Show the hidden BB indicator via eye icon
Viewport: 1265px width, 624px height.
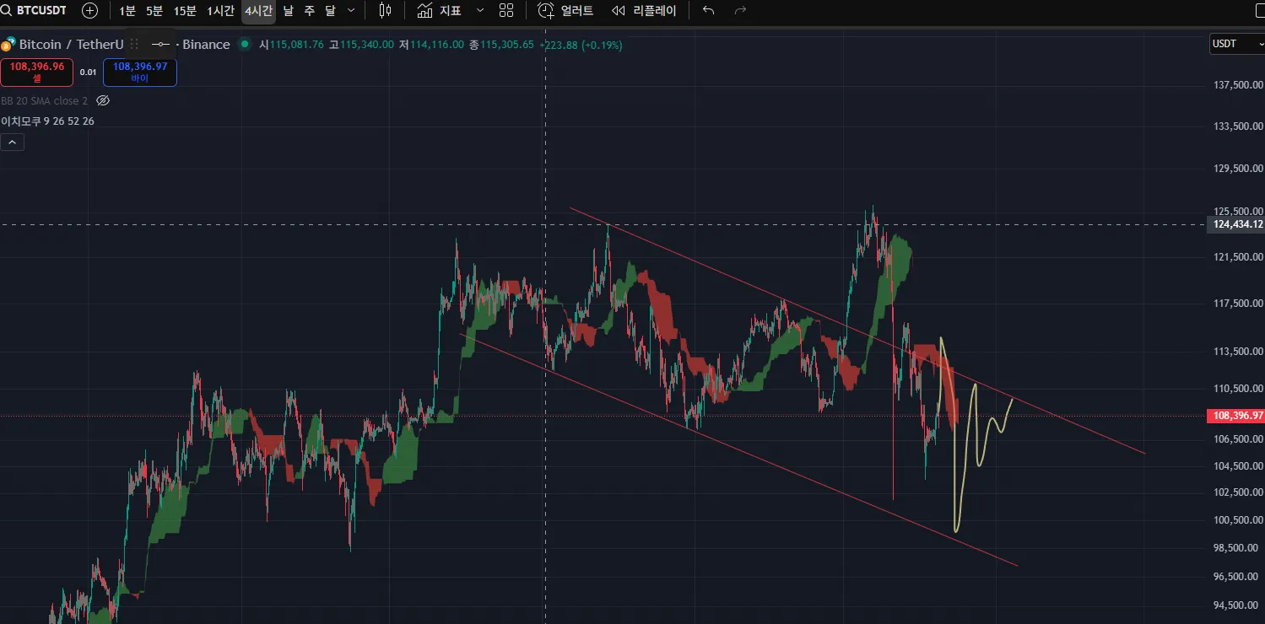[103, 100]
